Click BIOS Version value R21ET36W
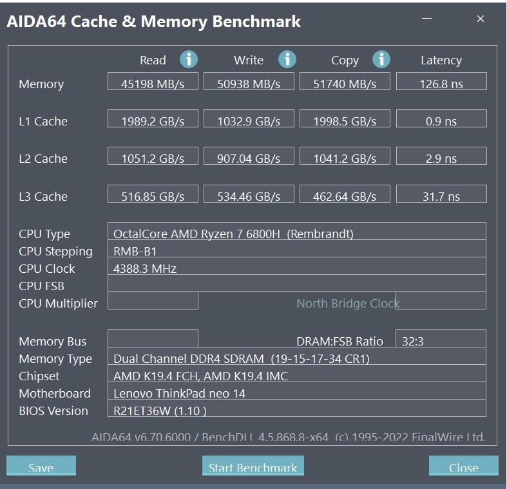 point(297,409)
